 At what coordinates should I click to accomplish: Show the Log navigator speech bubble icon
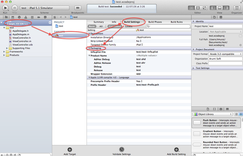[45, 17]
